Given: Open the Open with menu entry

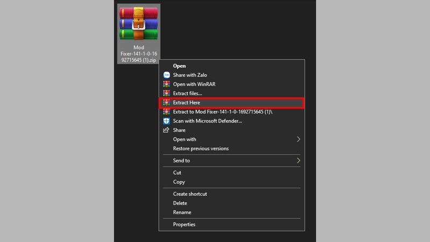Looking at the screenshot, I should coord(232,139).
